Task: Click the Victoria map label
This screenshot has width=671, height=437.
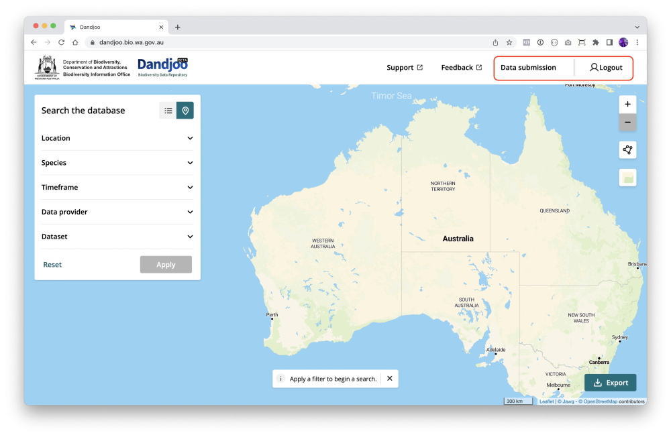Action: point(556,374)
